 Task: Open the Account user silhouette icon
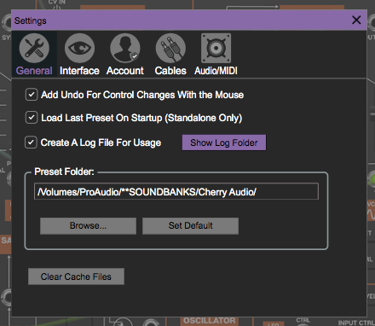(x=125, y=48)
